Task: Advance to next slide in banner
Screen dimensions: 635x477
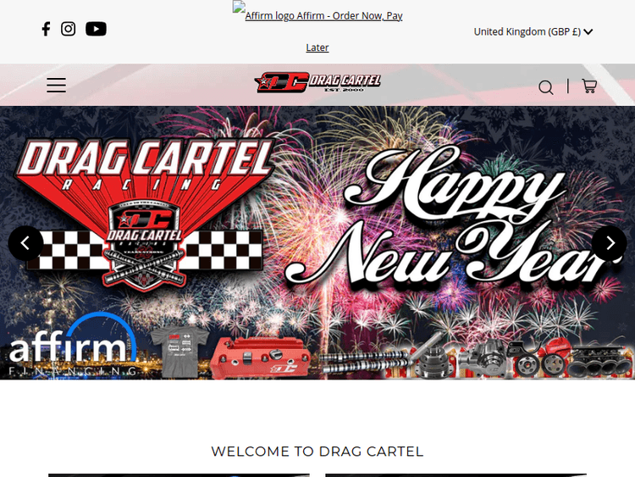Action: point(609,243)
